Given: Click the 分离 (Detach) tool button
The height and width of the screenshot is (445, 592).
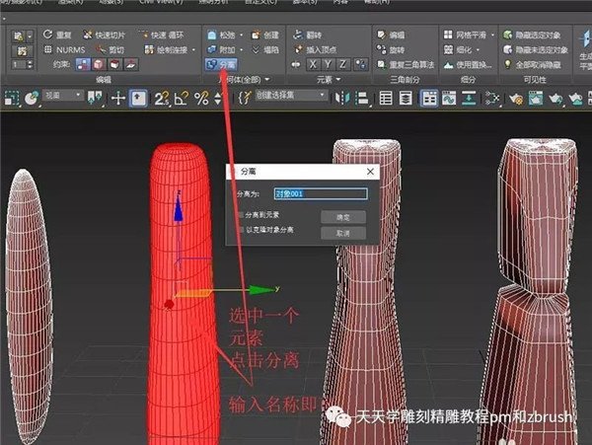Looking at the screenshot, I should pyautogui.click(x=221, y=64).
